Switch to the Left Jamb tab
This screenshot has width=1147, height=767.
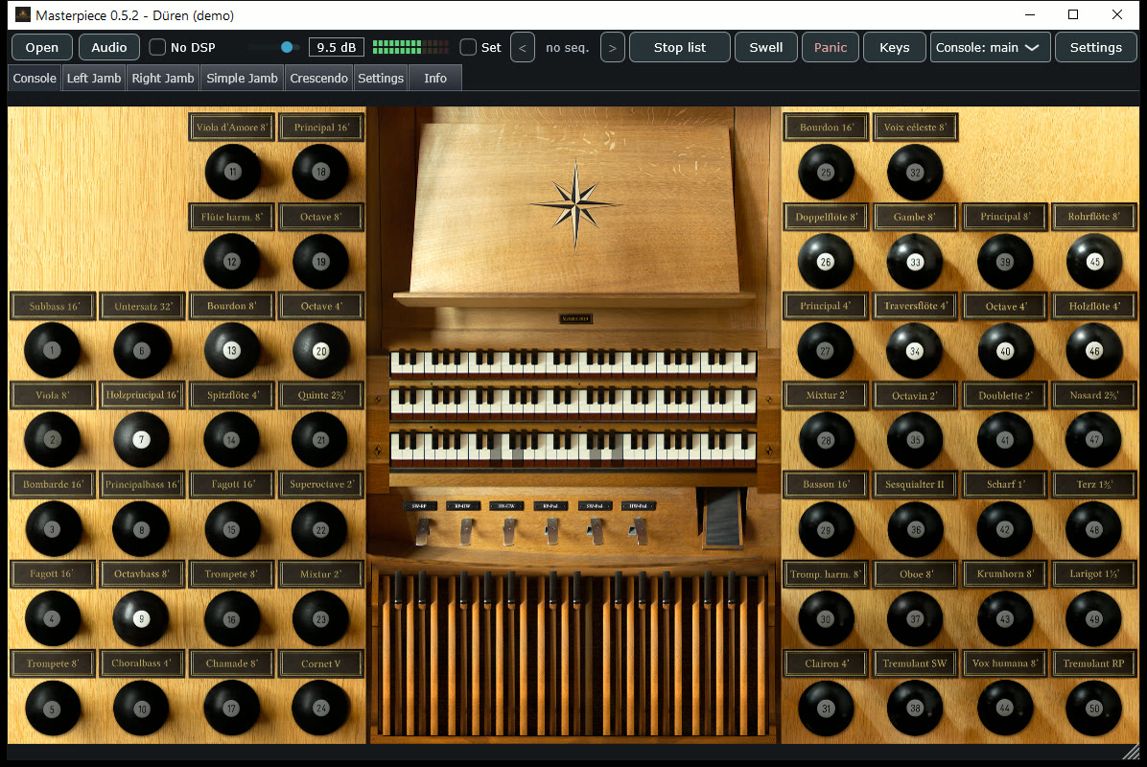tap(94, 79)
